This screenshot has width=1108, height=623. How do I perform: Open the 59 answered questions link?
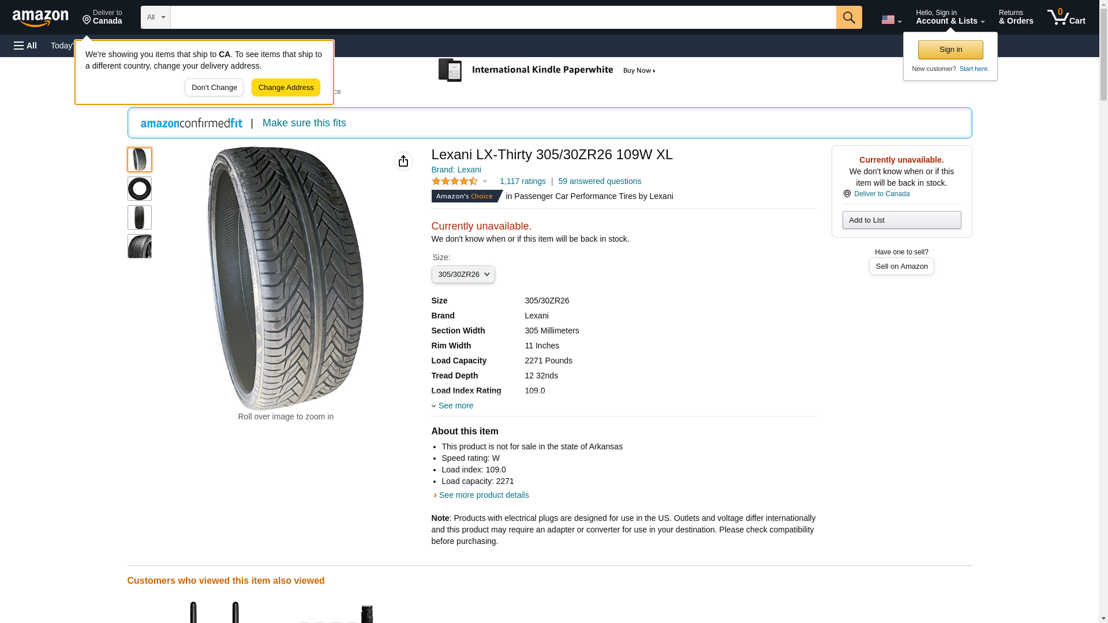(x=599, y=181)
